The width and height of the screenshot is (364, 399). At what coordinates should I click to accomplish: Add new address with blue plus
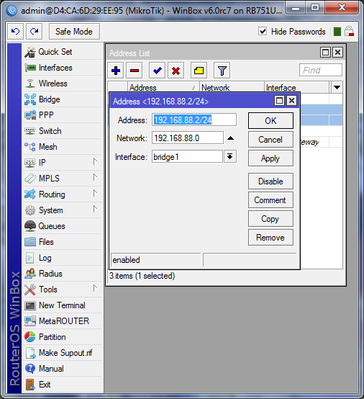point(116,71)
